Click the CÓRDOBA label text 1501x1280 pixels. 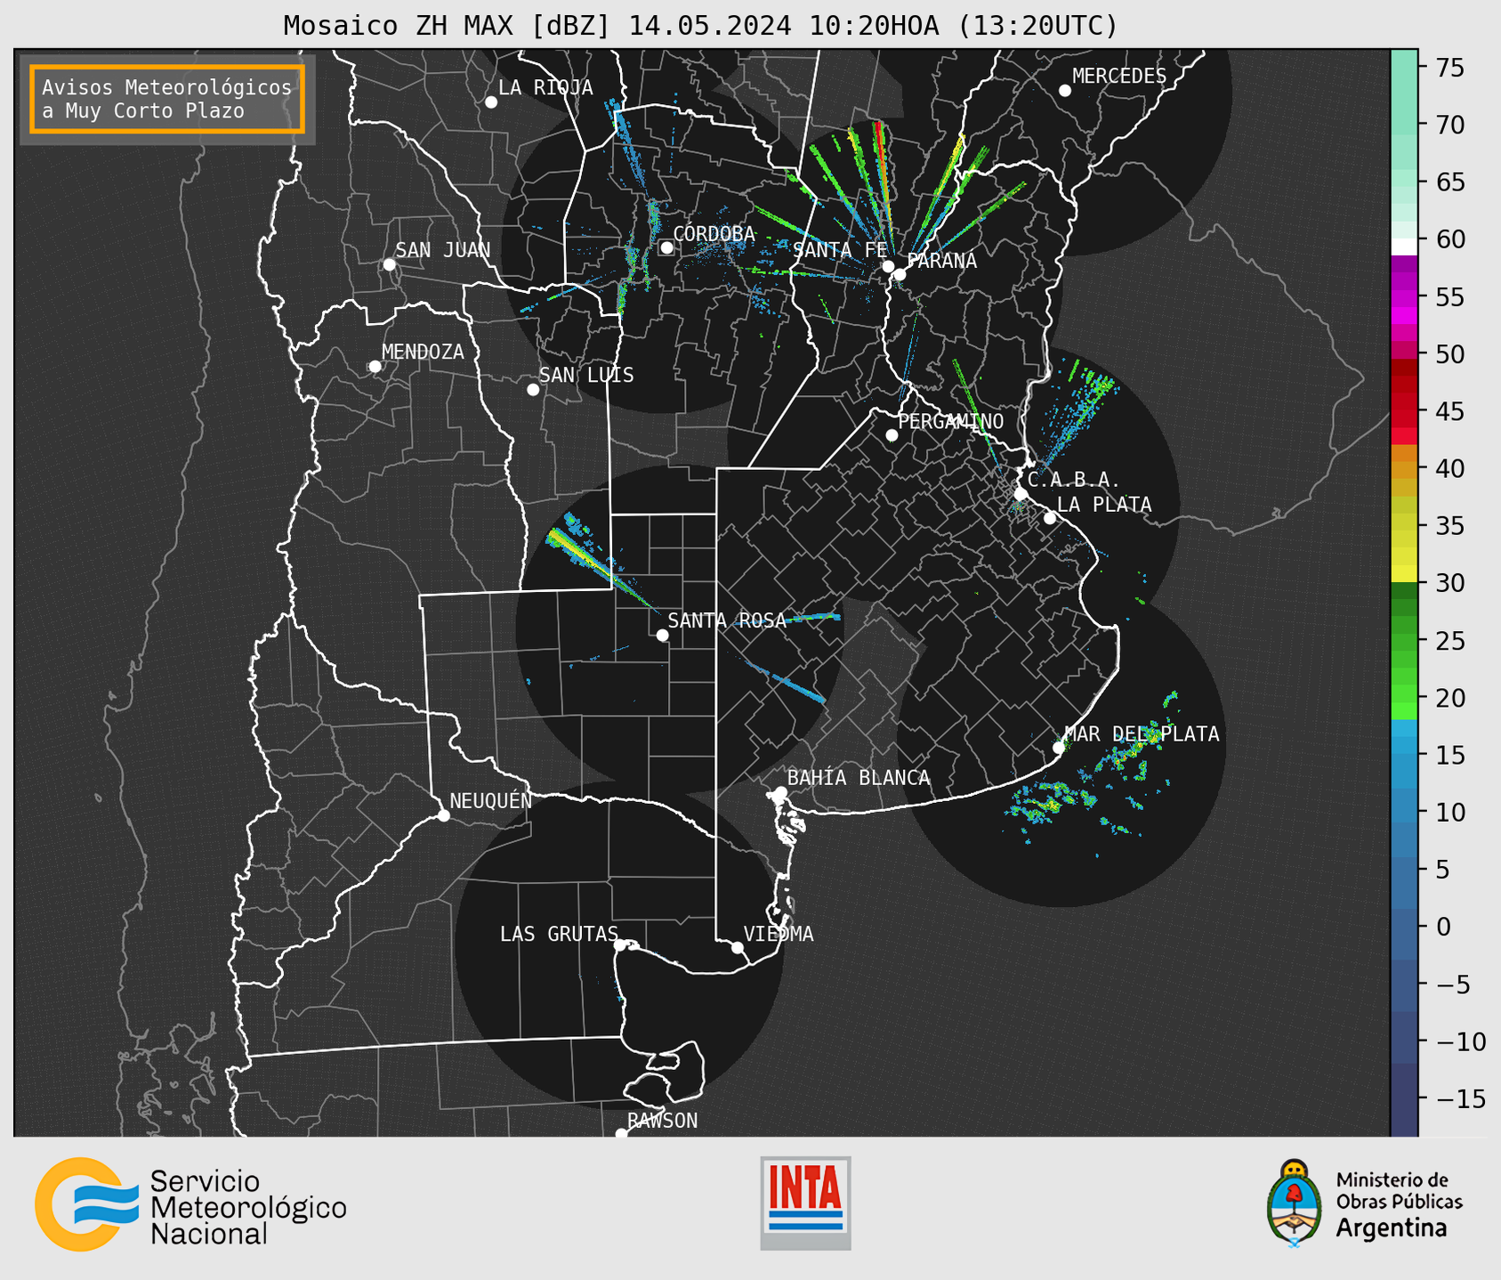click(714, 233)
